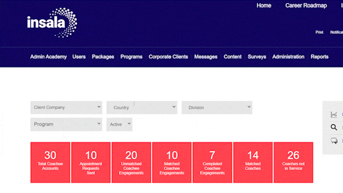The height and width of the screenshot is (193, 343).
Task: Open the Reports menu
Action: (319, 57)
